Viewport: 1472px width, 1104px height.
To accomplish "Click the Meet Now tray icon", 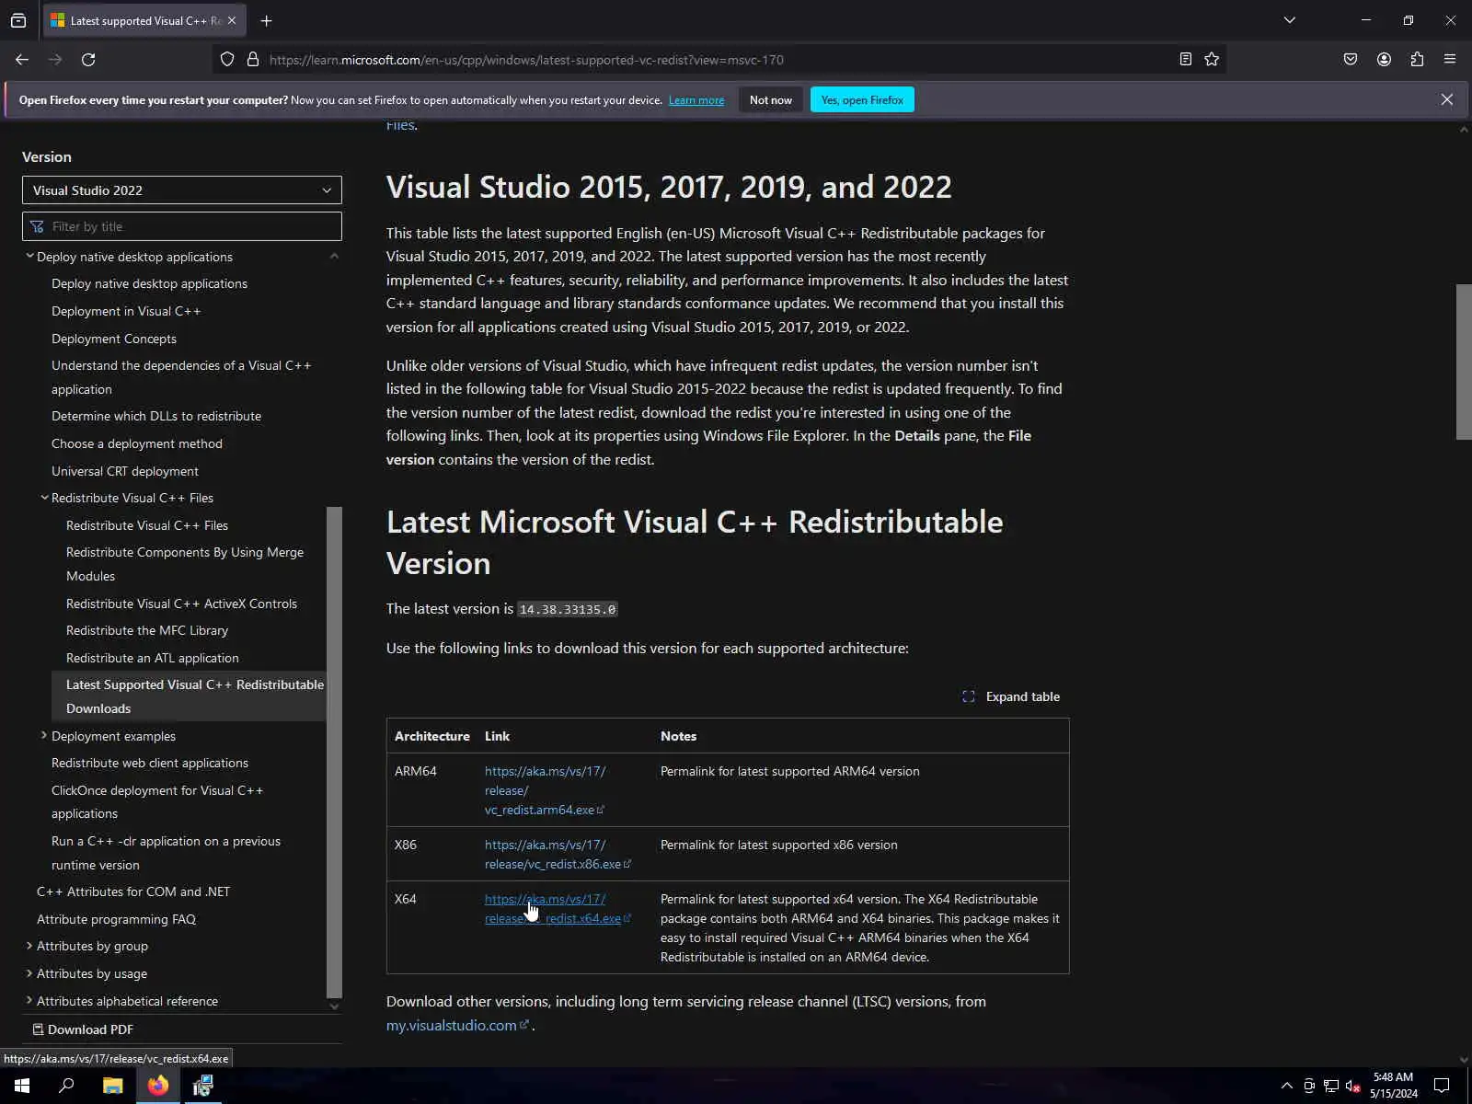I will coord(1308,1086).
